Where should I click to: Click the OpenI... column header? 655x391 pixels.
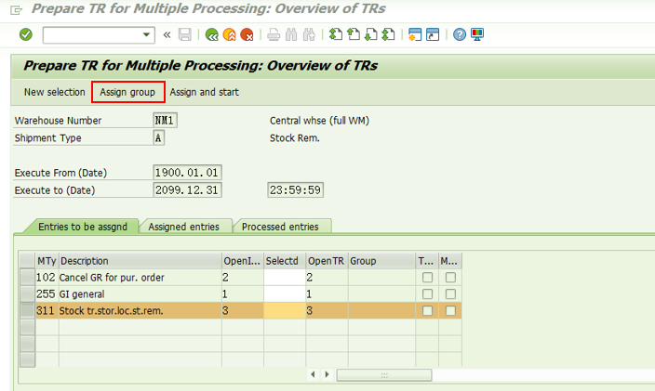click(242, 261)
